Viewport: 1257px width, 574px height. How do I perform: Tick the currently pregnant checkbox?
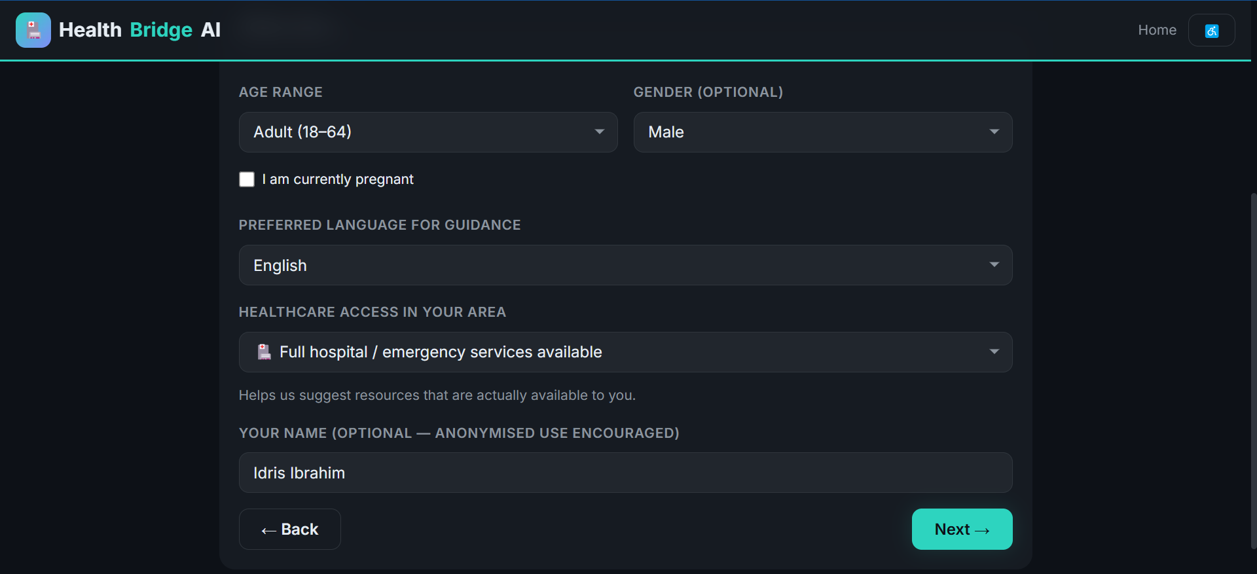(247, 179)
